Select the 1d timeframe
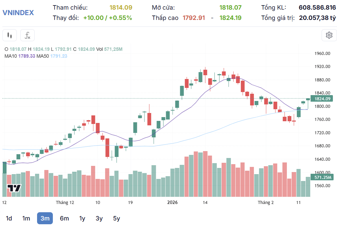337x227 pixels. [9, 218]
